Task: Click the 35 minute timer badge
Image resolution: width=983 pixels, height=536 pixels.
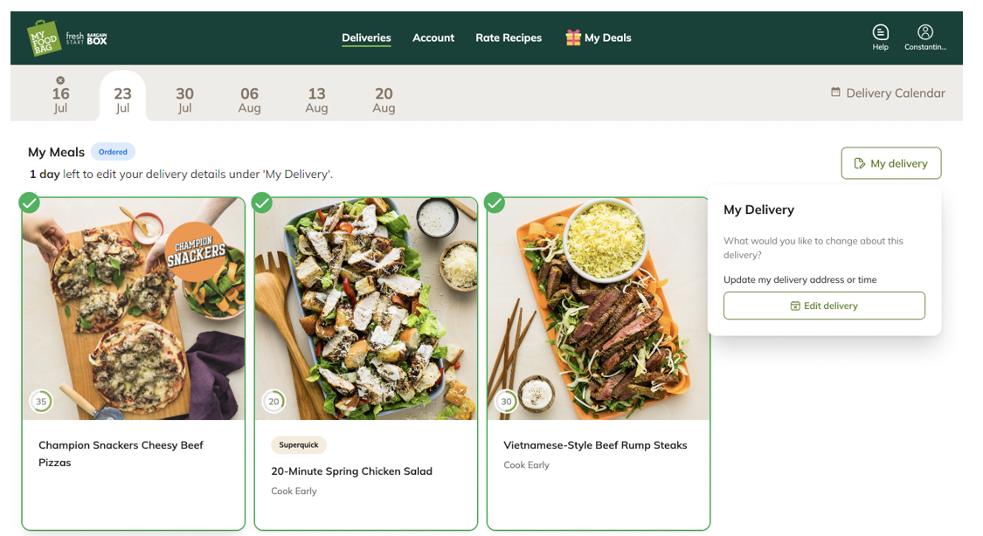Action: point(41,402)
